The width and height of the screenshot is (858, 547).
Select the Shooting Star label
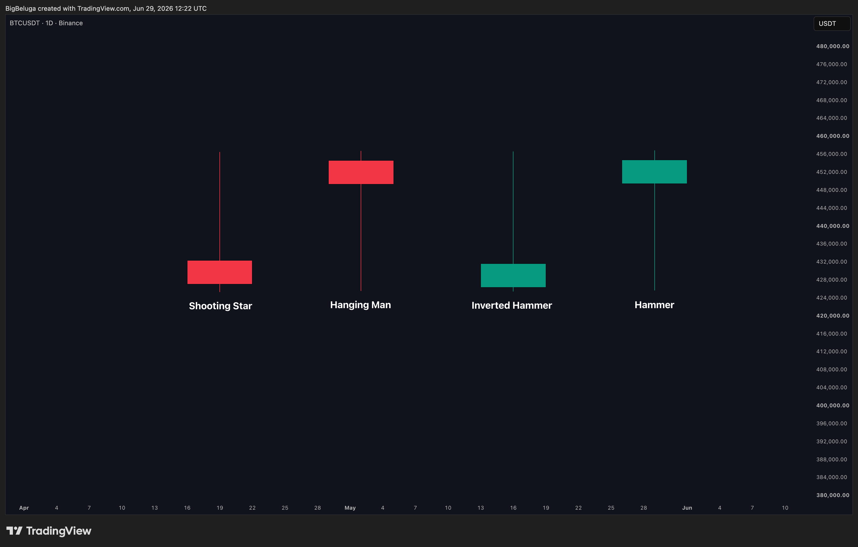[x=220, y=306]
